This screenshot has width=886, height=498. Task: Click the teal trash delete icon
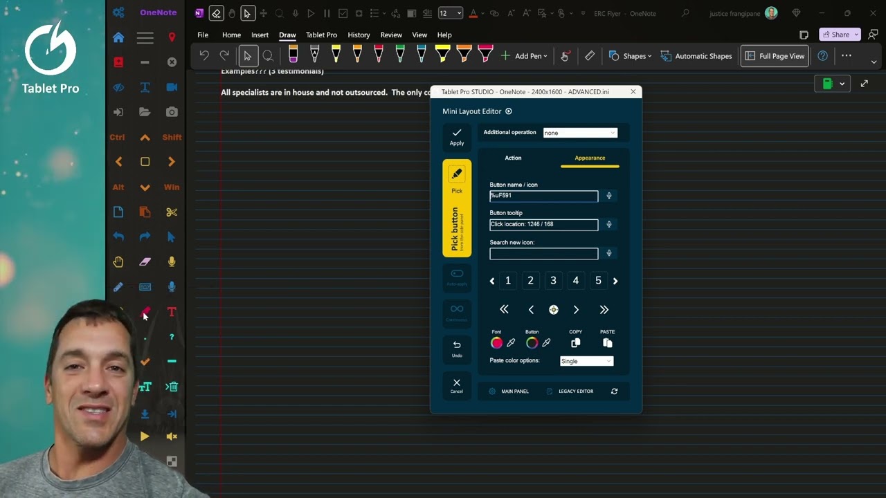point(172,387)
